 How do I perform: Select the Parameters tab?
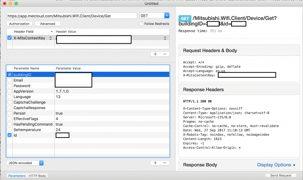17,176
